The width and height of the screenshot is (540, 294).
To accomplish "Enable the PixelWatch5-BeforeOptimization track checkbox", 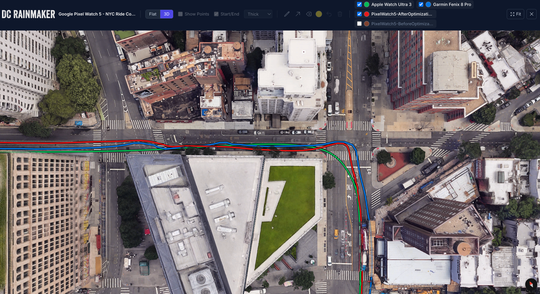I will pyautogui.click(x=359, y=24).
